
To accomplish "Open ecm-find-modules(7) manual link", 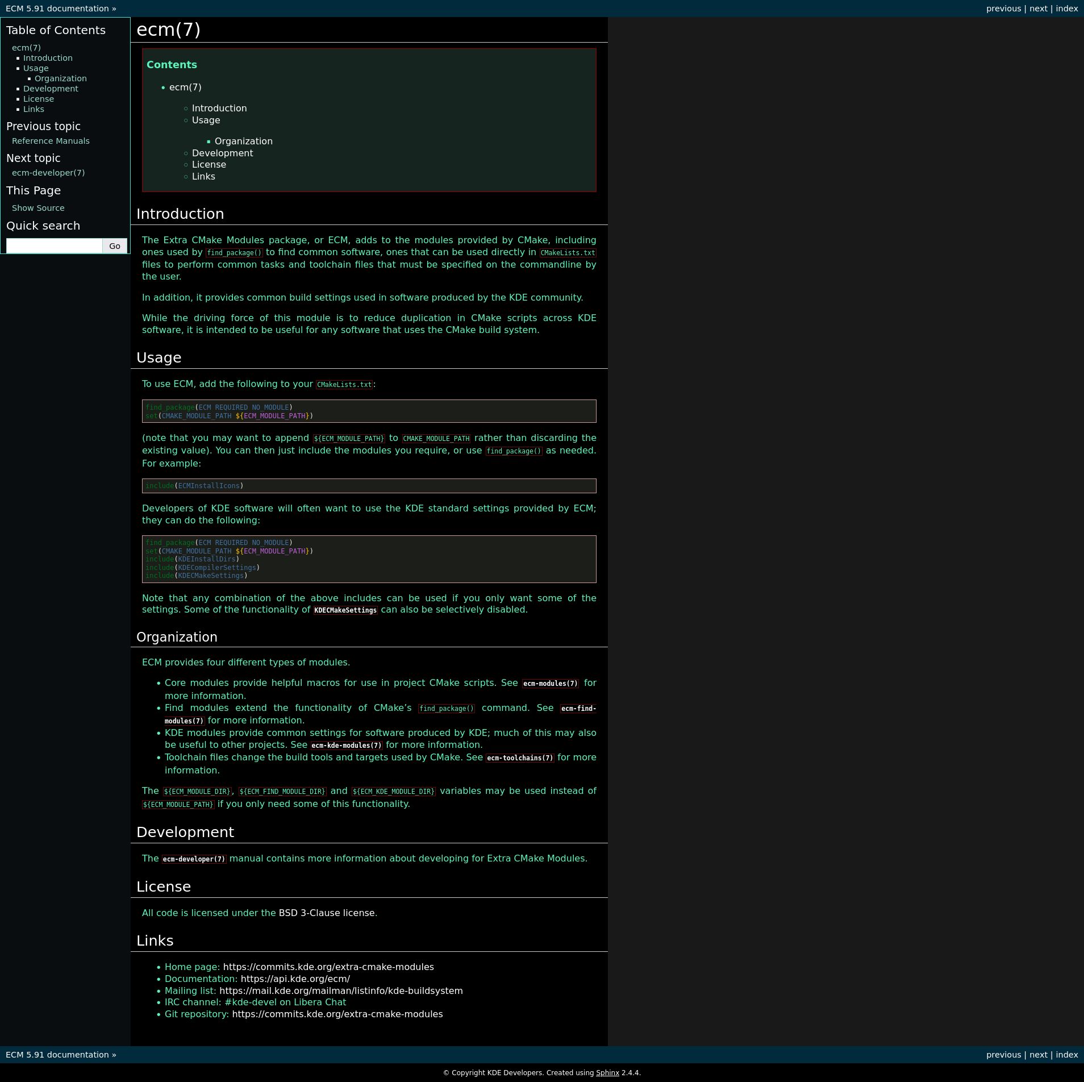I will (578, 709).
